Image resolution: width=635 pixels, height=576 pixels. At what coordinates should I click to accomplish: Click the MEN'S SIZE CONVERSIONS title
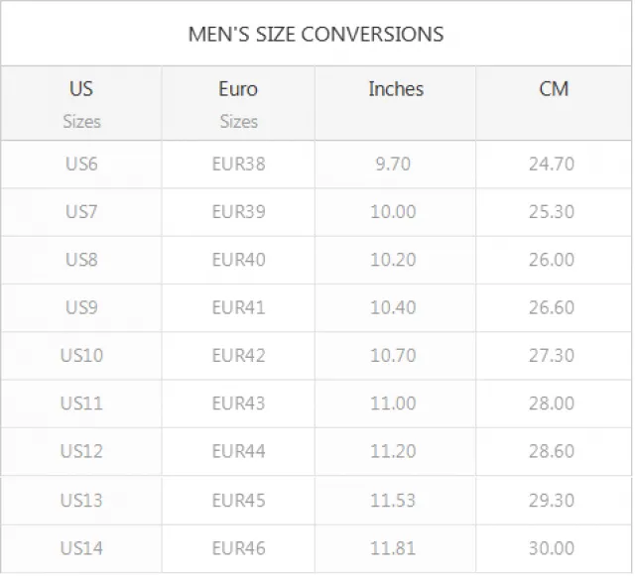pos(316,34)
